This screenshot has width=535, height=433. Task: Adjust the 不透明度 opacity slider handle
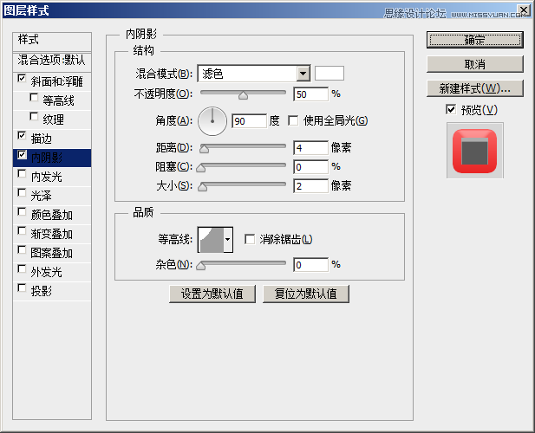(244, 95)
